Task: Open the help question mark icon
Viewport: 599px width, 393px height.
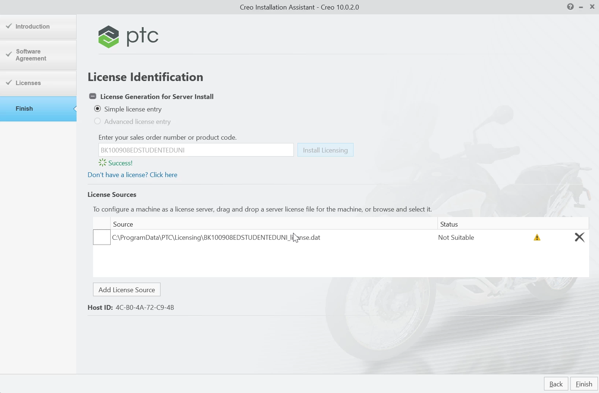Action: click(x=570, y=7)
